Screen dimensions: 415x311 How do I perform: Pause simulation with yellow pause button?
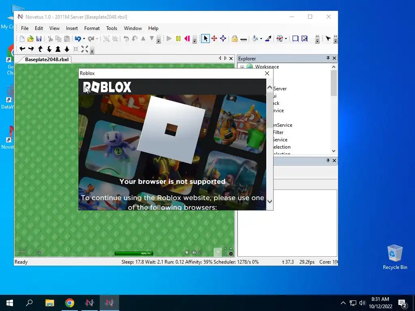coord(178,38)
